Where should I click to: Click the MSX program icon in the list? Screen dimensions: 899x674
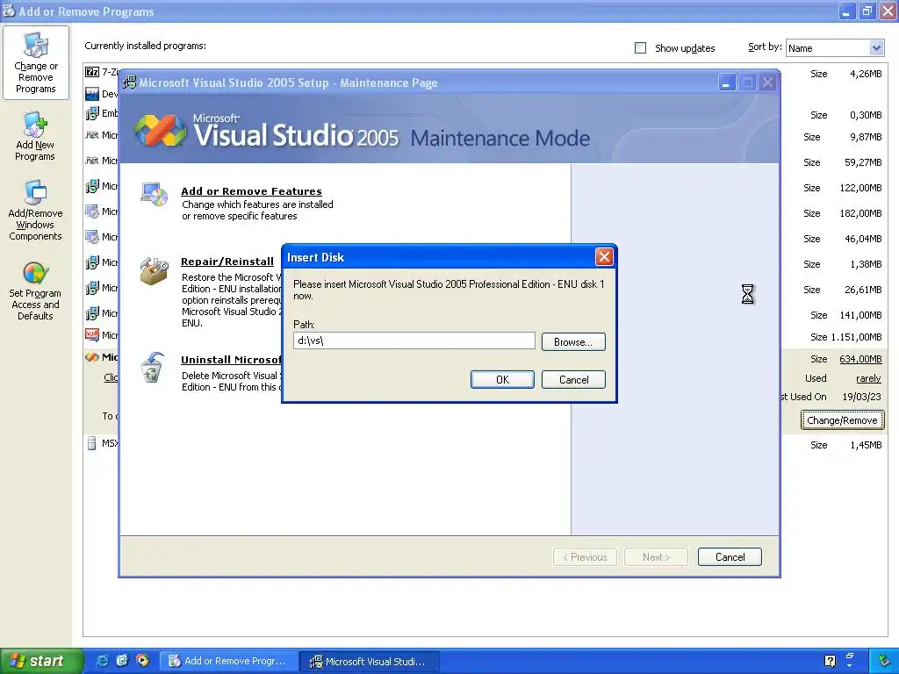(91, 443)
